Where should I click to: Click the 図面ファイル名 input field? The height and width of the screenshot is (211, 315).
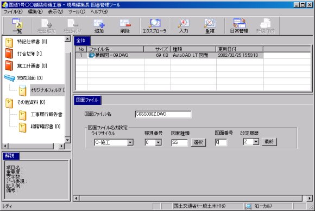click(x=163, y=114)
